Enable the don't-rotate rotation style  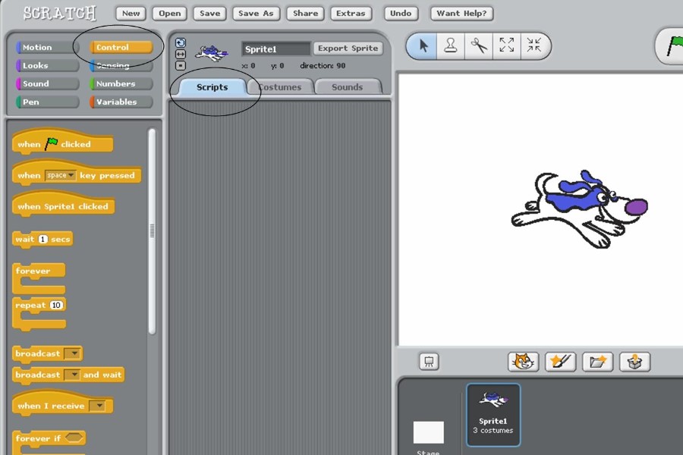(181, 65)
